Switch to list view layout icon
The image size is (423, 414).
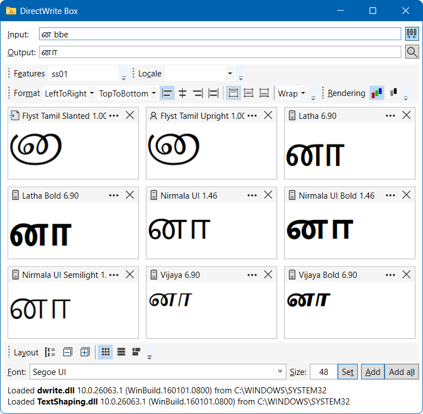click(120, 352)
